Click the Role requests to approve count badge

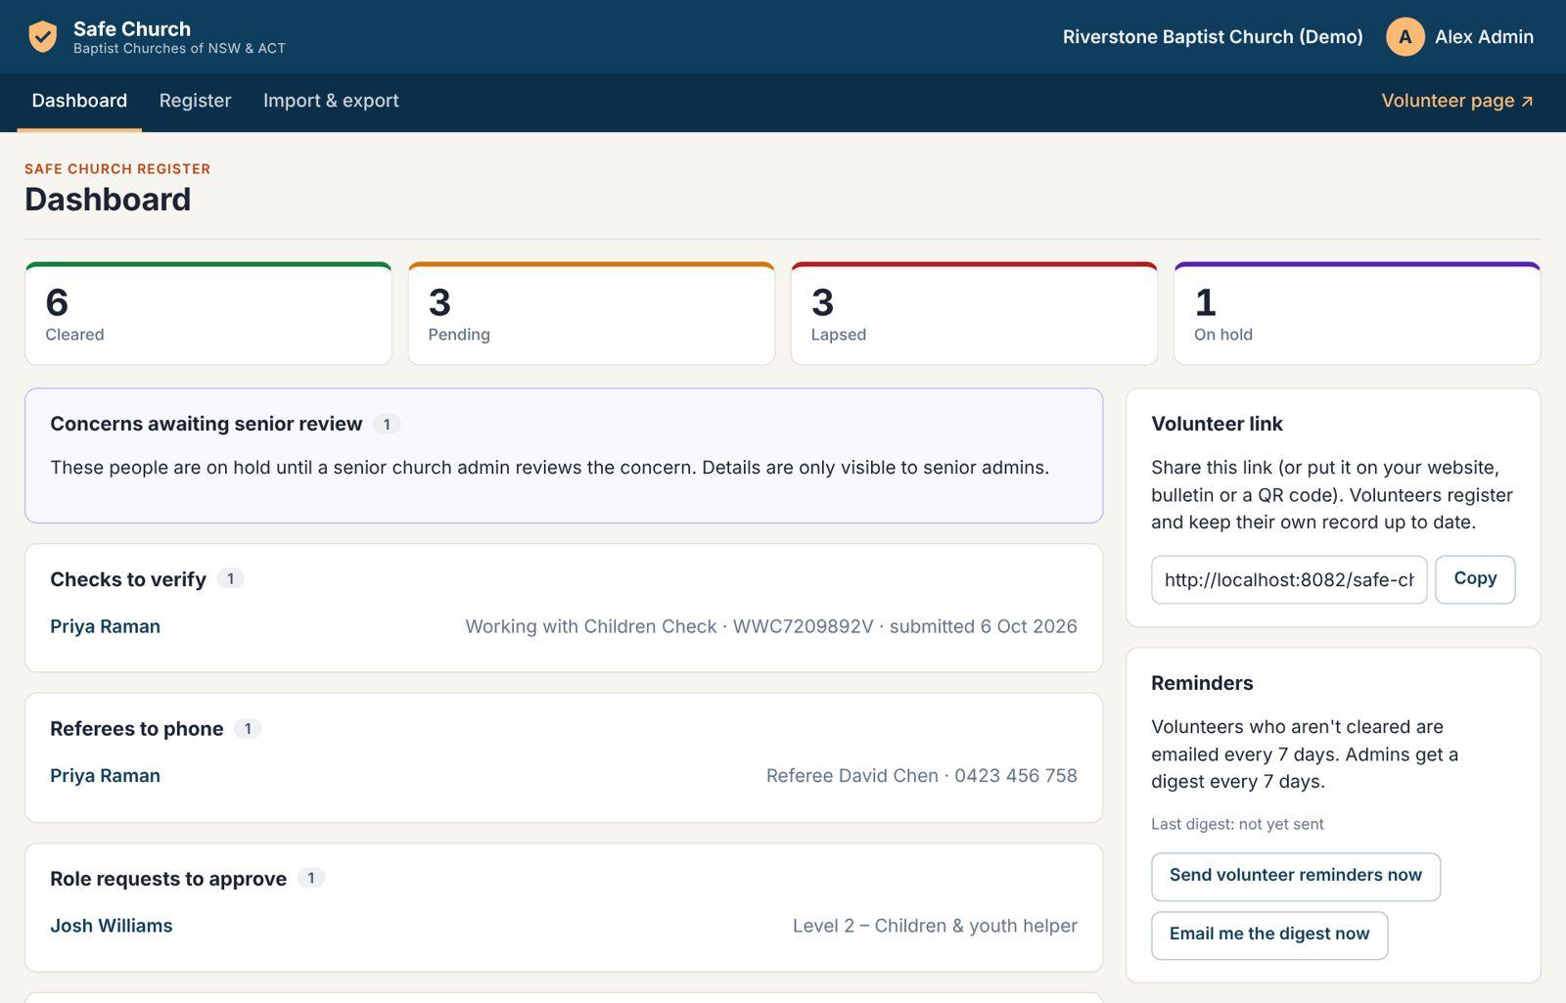click(311, 879)
